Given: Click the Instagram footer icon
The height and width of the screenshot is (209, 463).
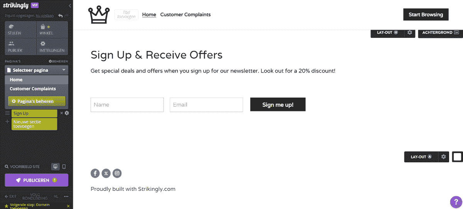Looking at the screenshot, I should (117, 173).
